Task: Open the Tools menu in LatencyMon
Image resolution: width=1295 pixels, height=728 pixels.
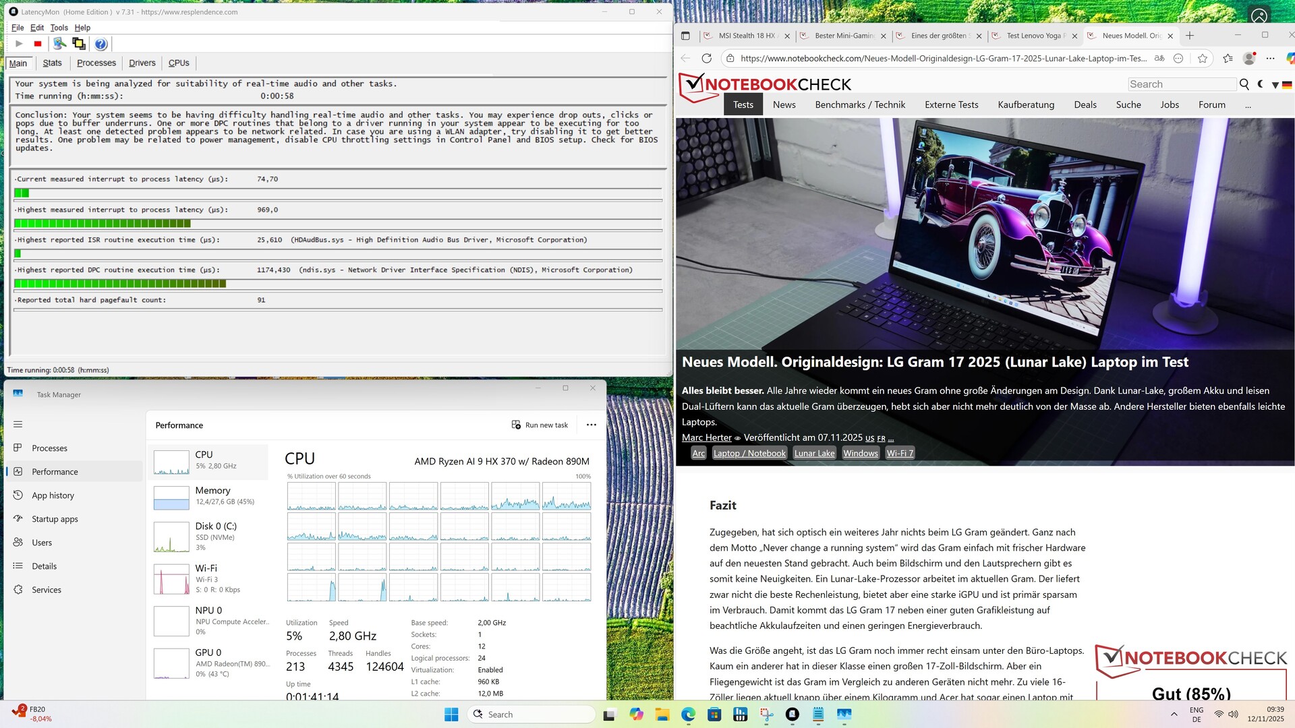Action: 59,28
